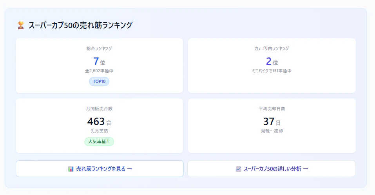Click the 463台 sales value
Viewport: 375px width, 195px height.
[x=99, y=122]
